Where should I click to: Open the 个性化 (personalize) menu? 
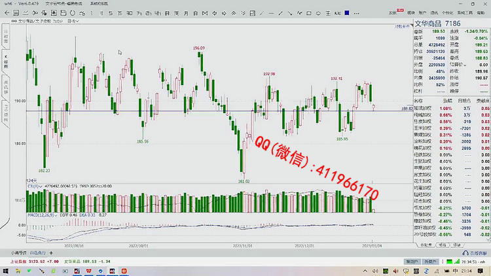tap(448, 13)
